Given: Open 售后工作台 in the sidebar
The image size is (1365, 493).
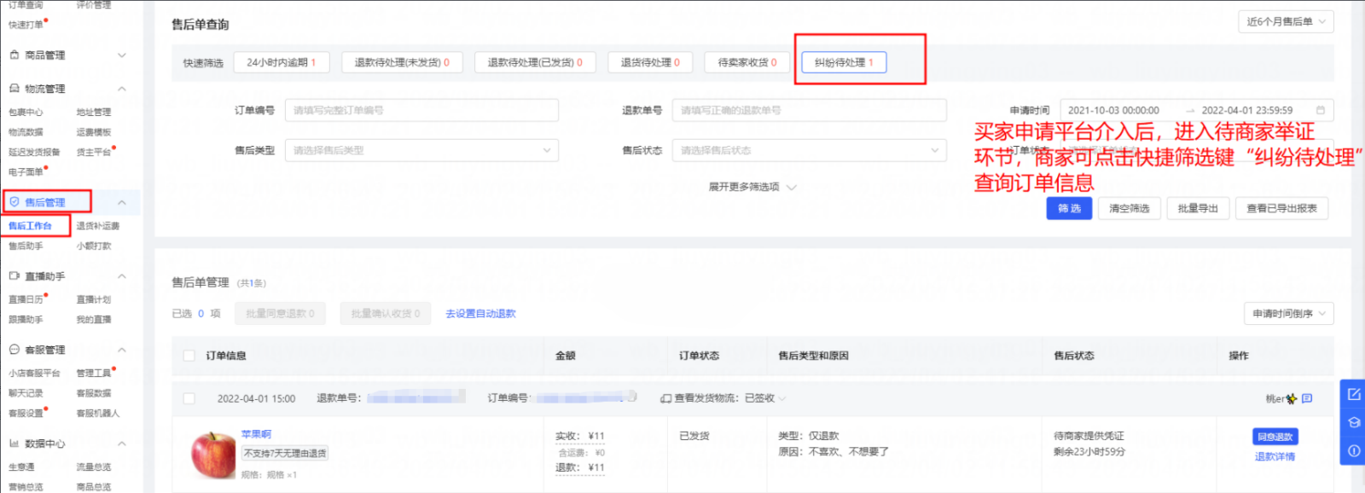Looking at the screenshot, I should point(30,226).
